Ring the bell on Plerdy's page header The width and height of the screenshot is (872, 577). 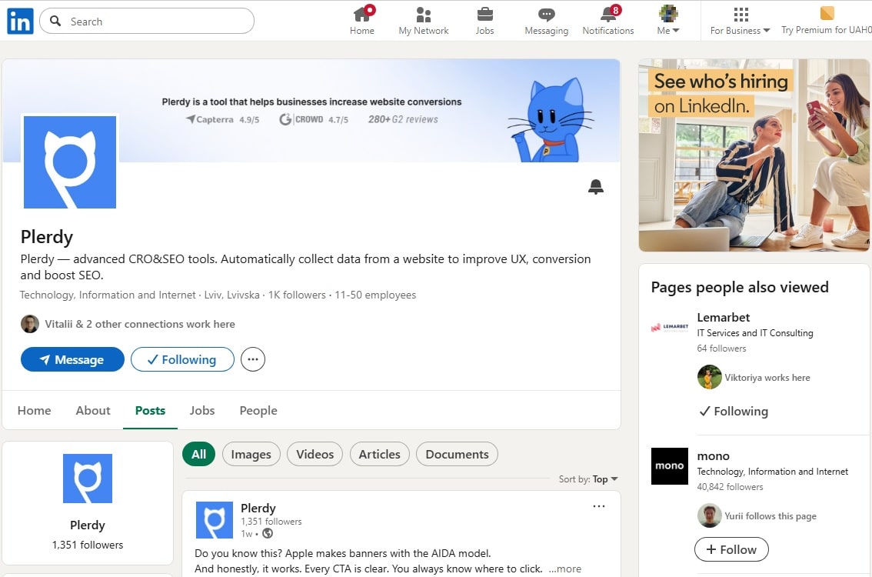tap(595, 186)
